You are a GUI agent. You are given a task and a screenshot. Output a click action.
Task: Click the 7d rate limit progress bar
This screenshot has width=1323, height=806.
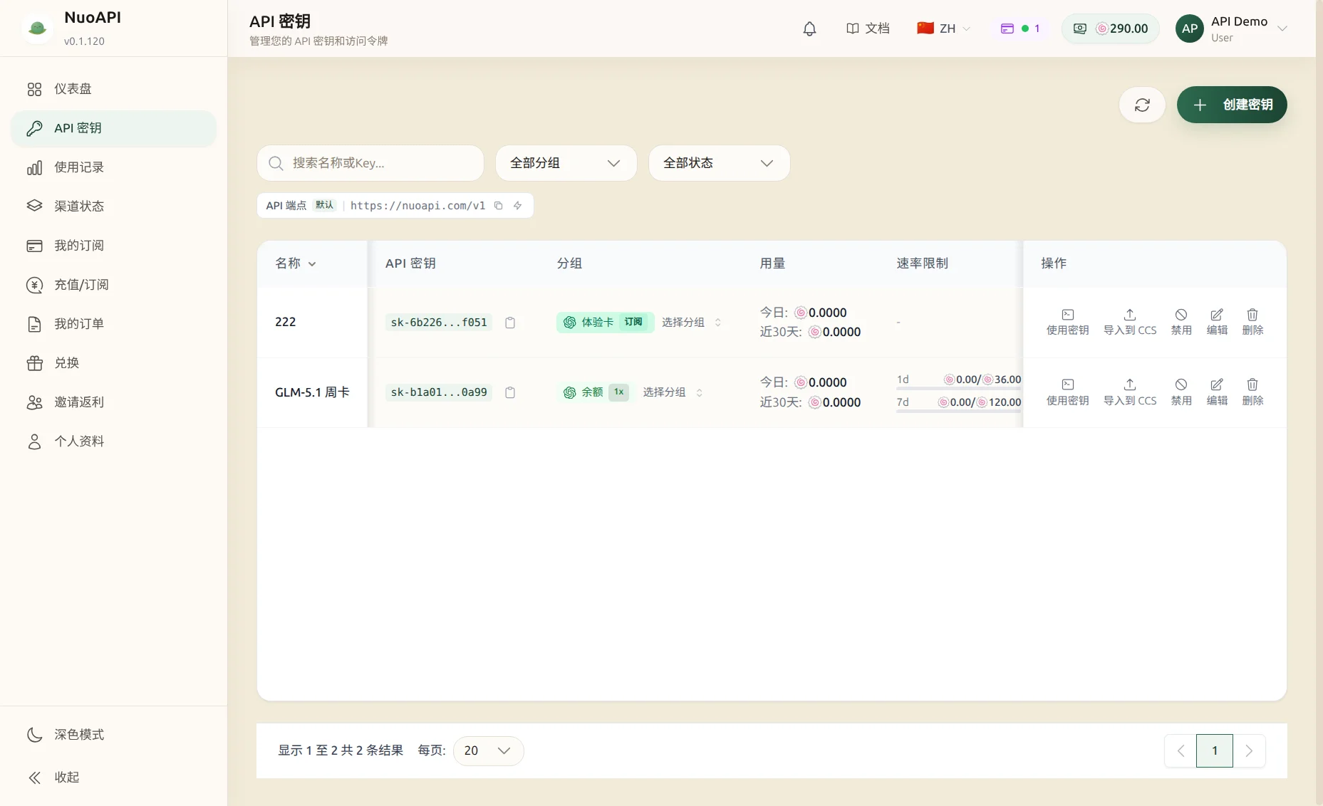click(959, 411)
